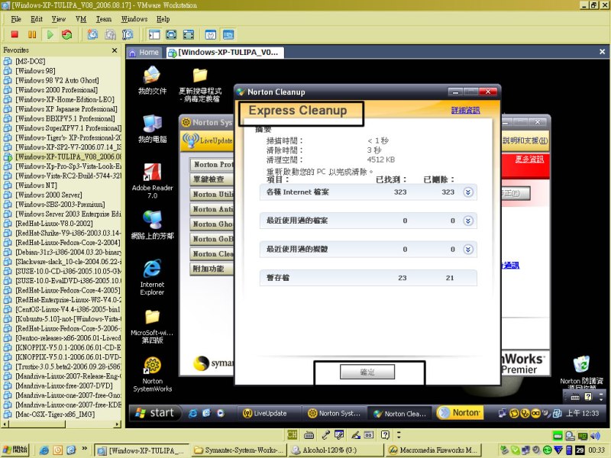Select [Windows 2000 Server] in Favorites

click(49, 195)
